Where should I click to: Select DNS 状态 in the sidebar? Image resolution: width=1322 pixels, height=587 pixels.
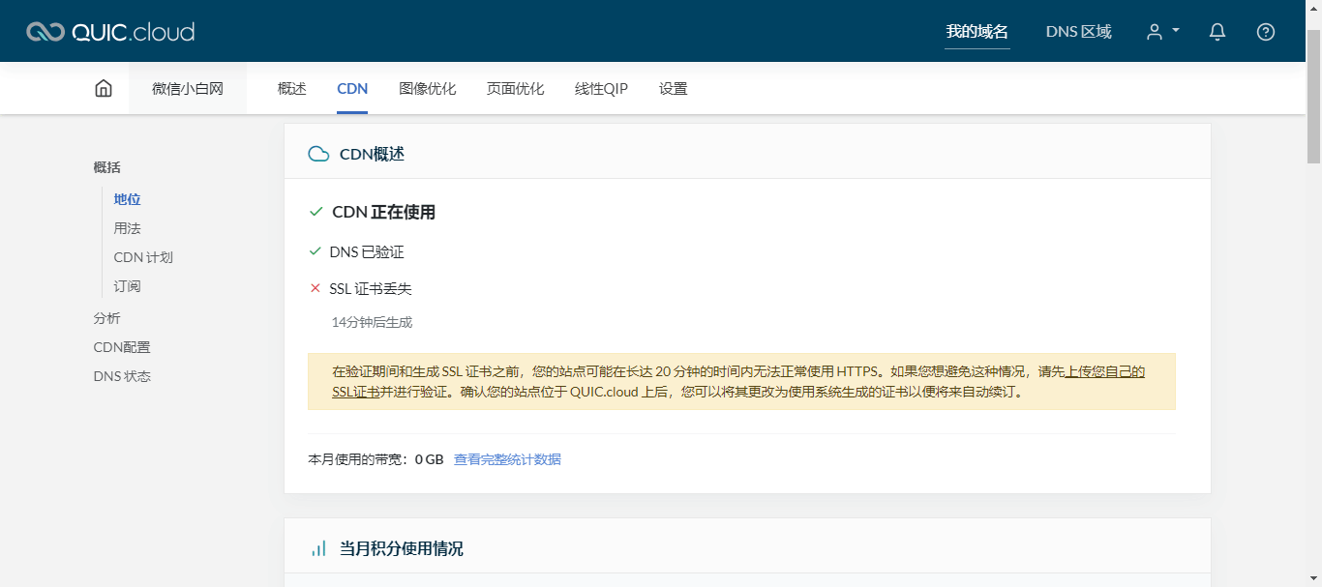(123, 375)
